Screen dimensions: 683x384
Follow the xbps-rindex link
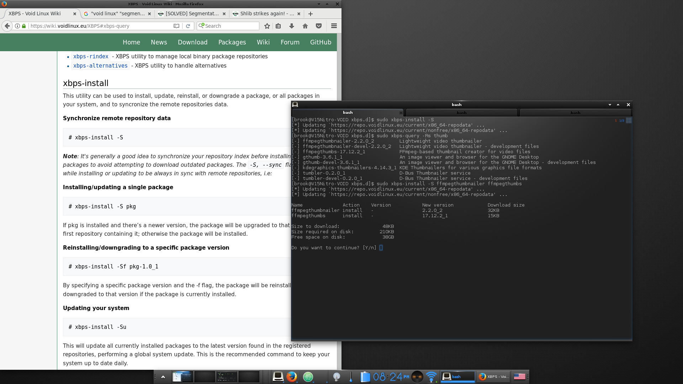tap(91, 57)
